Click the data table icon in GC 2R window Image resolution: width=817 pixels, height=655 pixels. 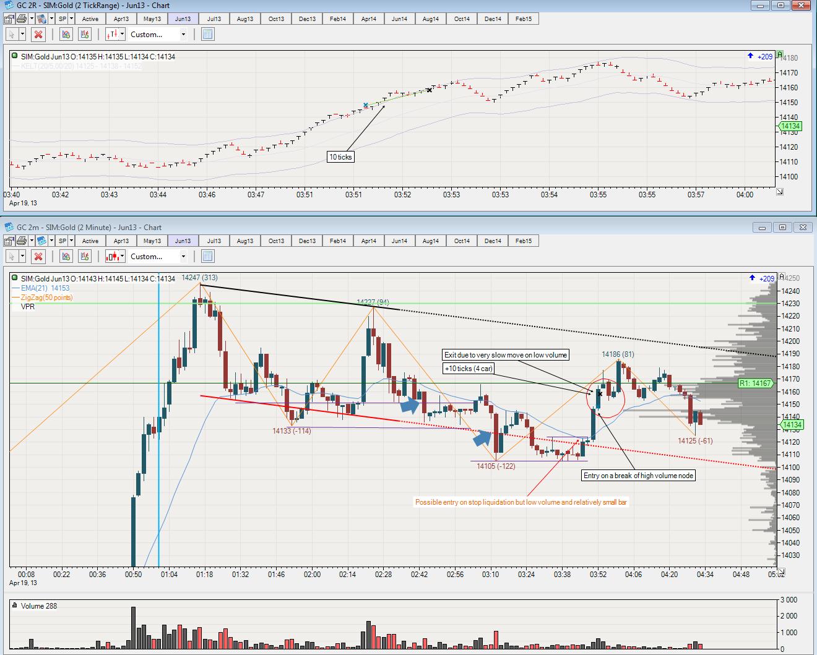coord(208,34)
